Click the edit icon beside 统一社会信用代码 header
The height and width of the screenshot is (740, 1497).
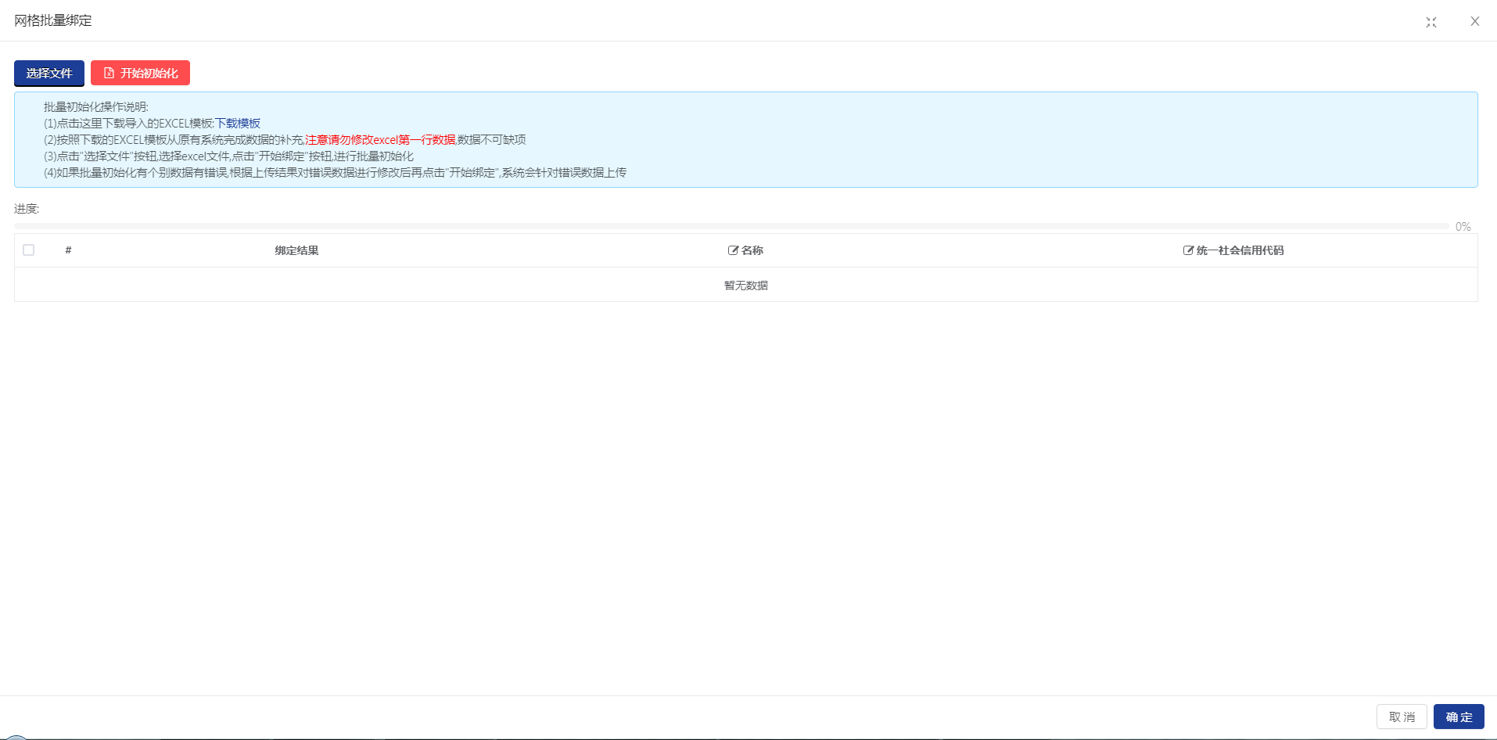[1188, 250]
